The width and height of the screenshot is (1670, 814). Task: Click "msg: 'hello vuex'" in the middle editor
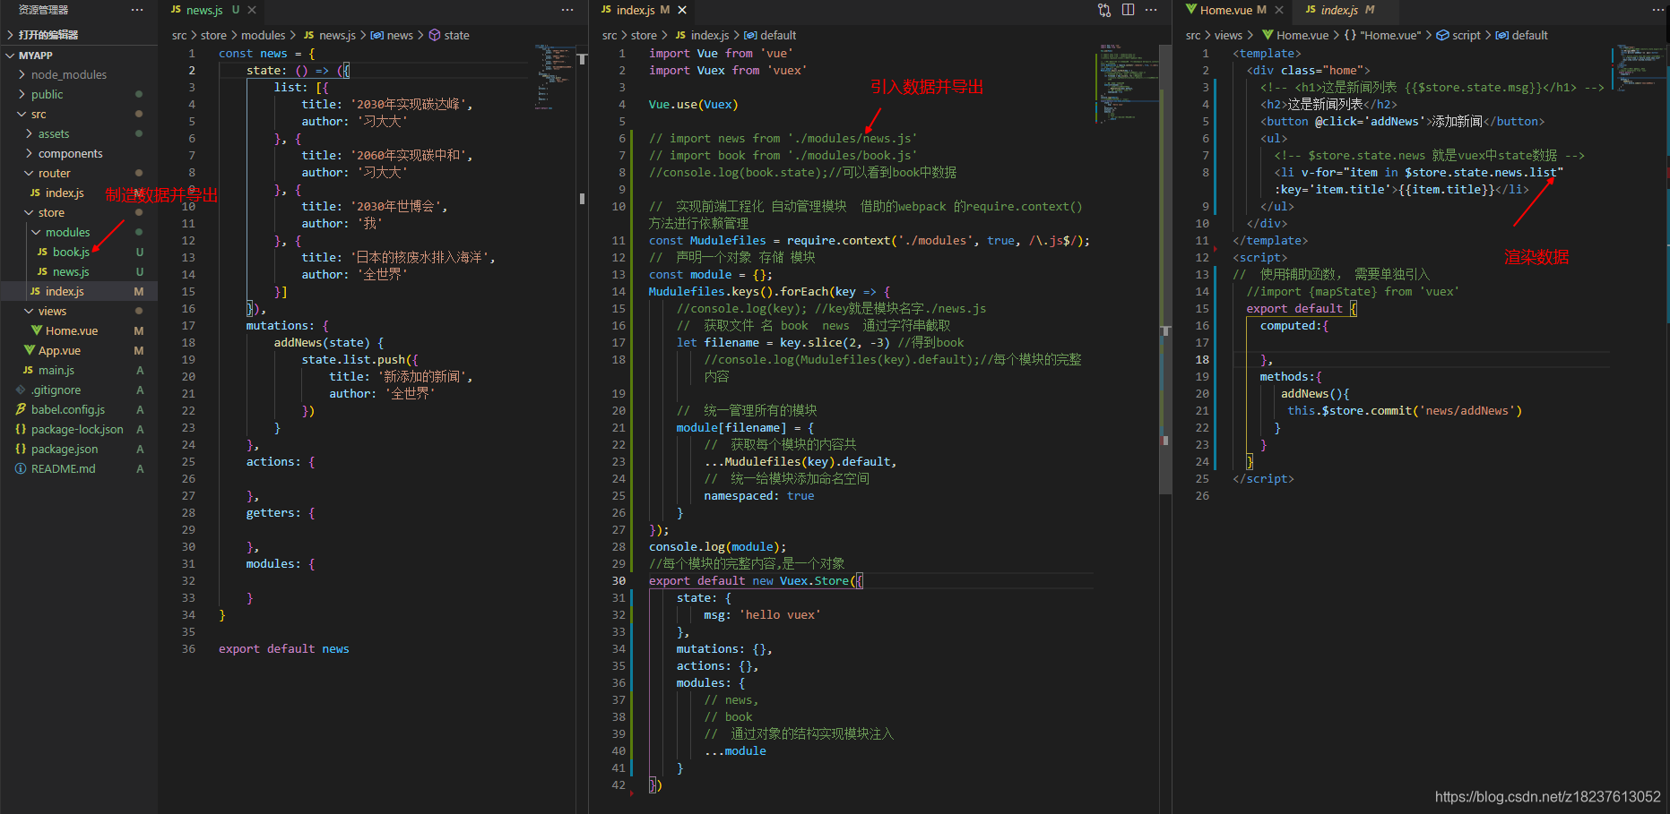point(761,614)
